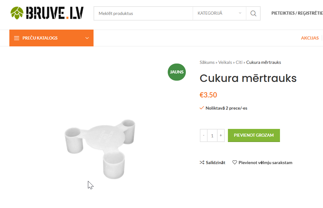323x208 pixels.
Task: Focus the Meklēt produktus search field
Action: (143, 13)
